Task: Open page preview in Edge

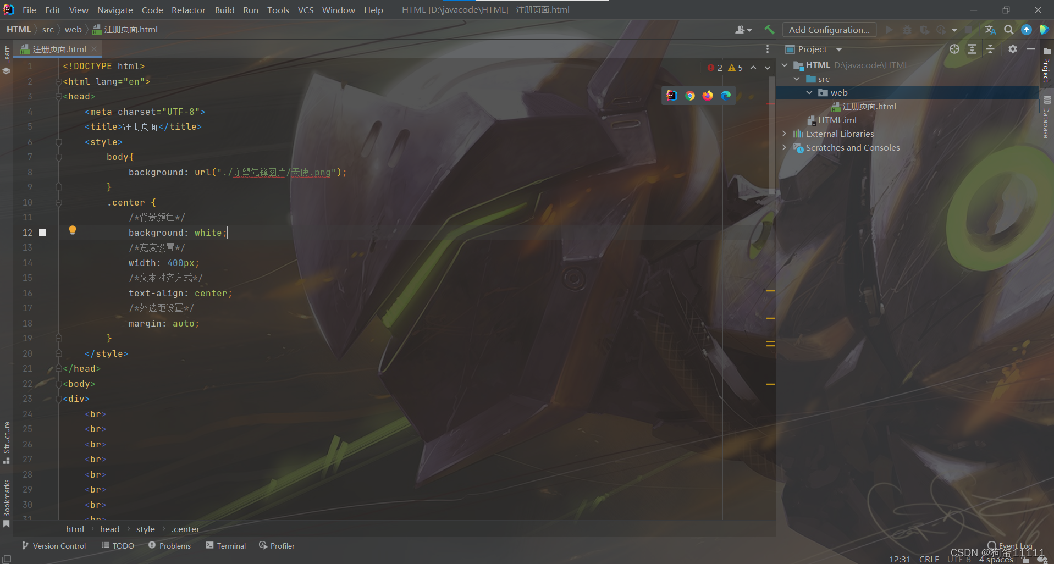Action: [726, 96]
